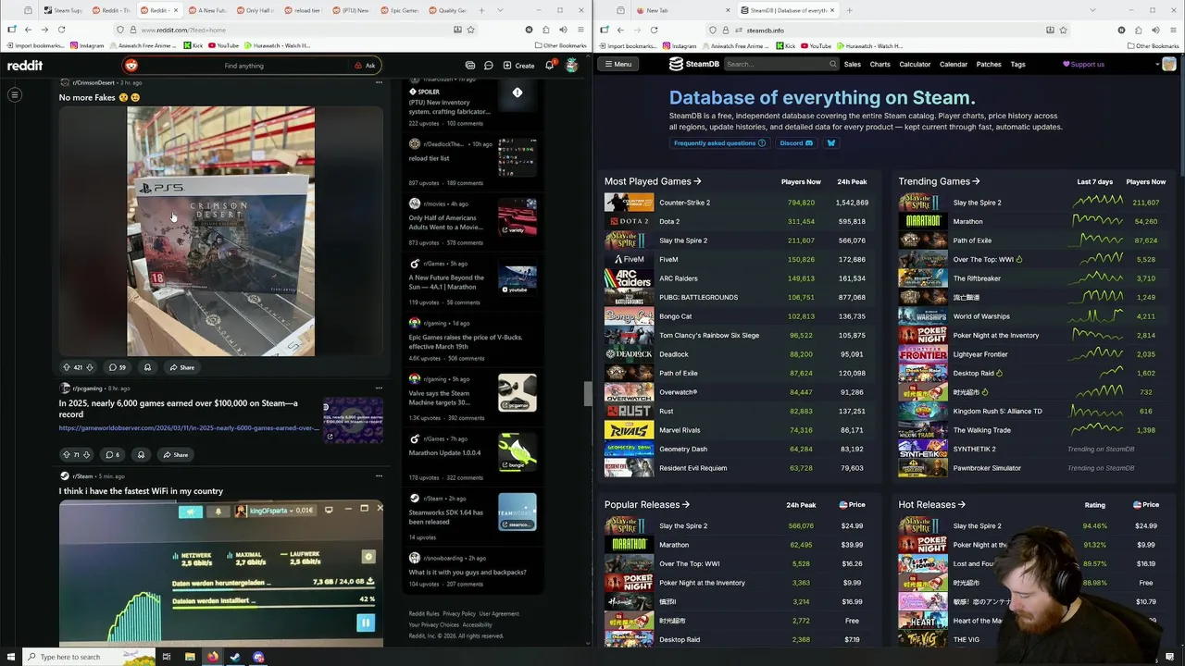The height and width of the screenshot is (666, 1185).
Task: Click the Create post button on Reddit
Action: (518, 66)
